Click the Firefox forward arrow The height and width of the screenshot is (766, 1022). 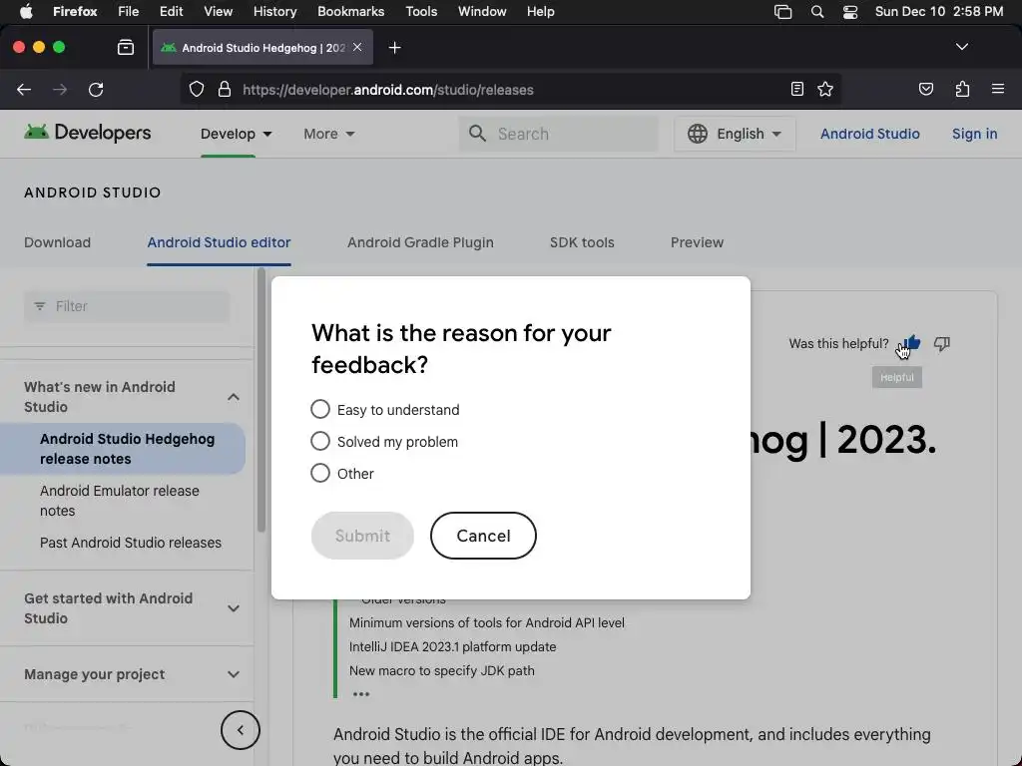pos(60,90)
